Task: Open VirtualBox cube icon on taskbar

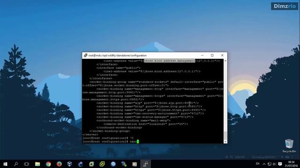Action: tap(70, 164)
